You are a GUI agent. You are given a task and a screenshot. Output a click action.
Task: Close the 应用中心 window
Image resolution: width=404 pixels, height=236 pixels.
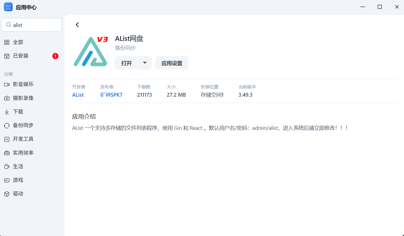click(x=397, y=7)
